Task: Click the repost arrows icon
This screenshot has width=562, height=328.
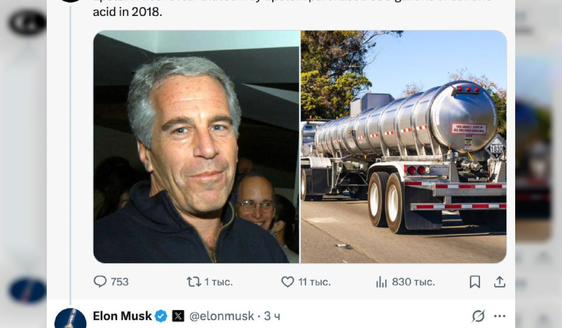Action: pos(193,282)
